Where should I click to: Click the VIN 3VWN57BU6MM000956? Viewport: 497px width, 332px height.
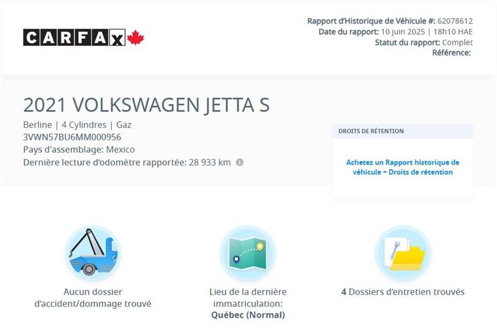pos(72,137)
